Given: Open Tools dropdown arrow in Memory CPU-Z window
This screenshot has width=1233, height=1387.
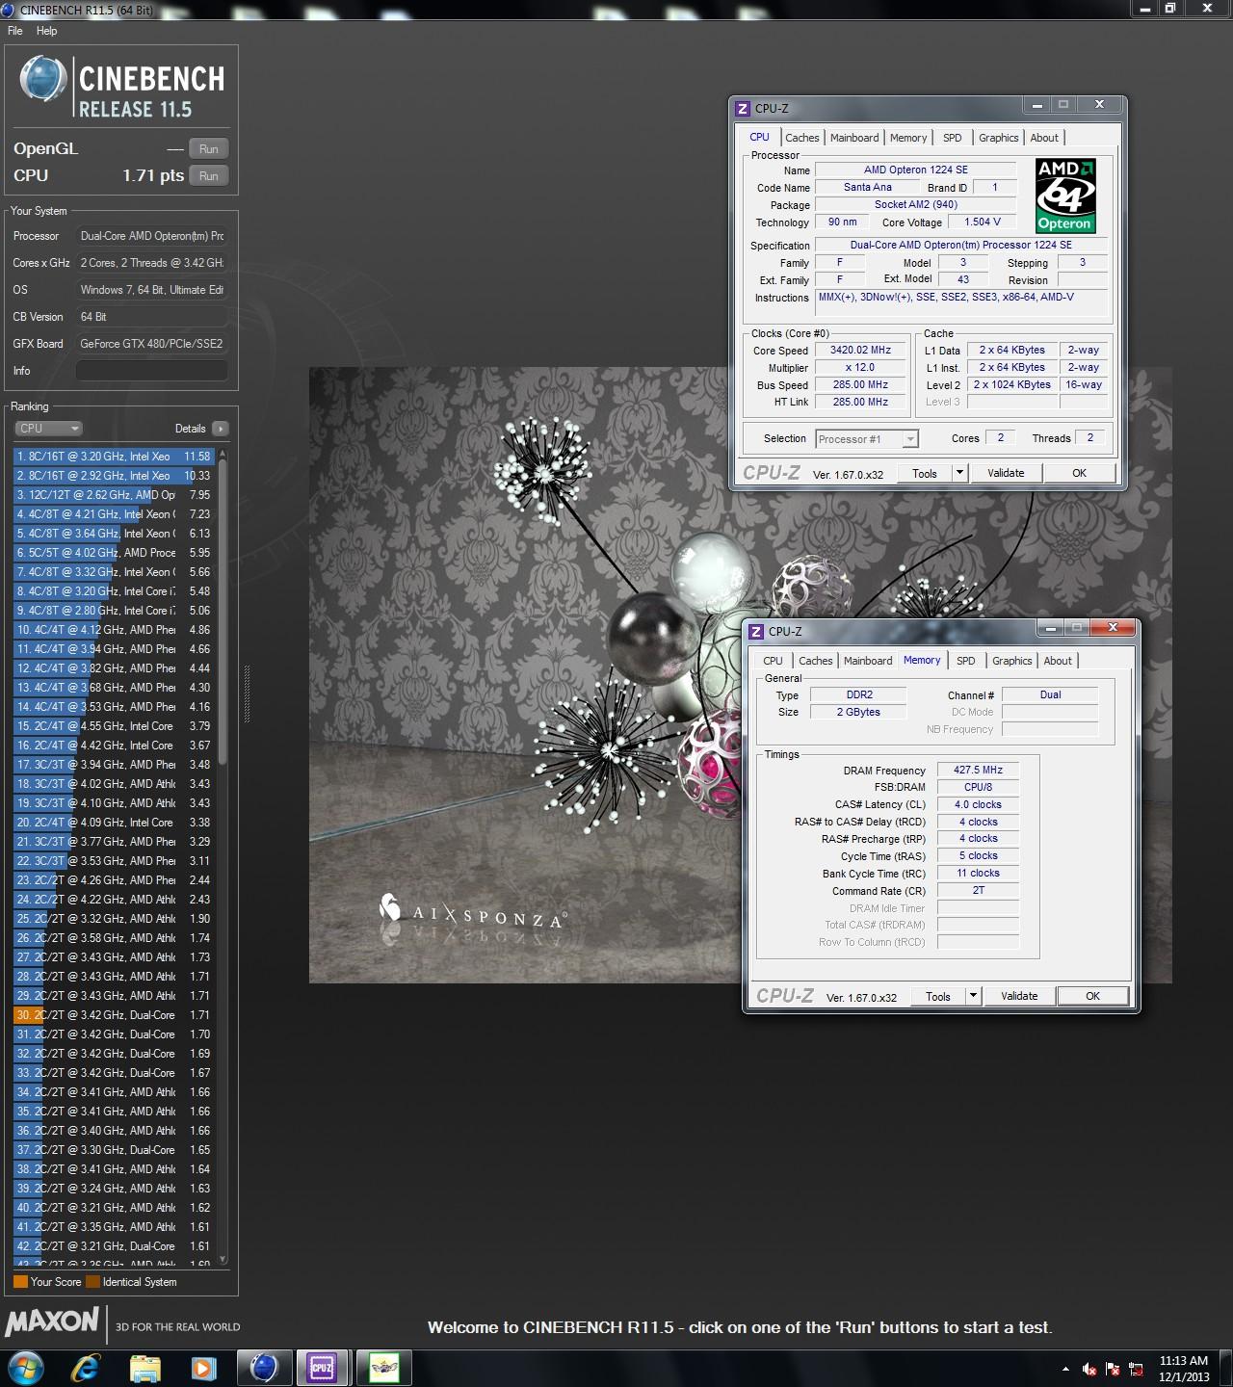Looking at the screenshot, I should point(973,996).
